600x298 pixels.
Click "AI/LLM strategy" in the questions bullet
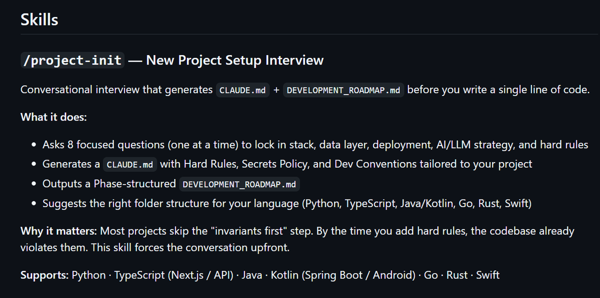coord(474,145)
